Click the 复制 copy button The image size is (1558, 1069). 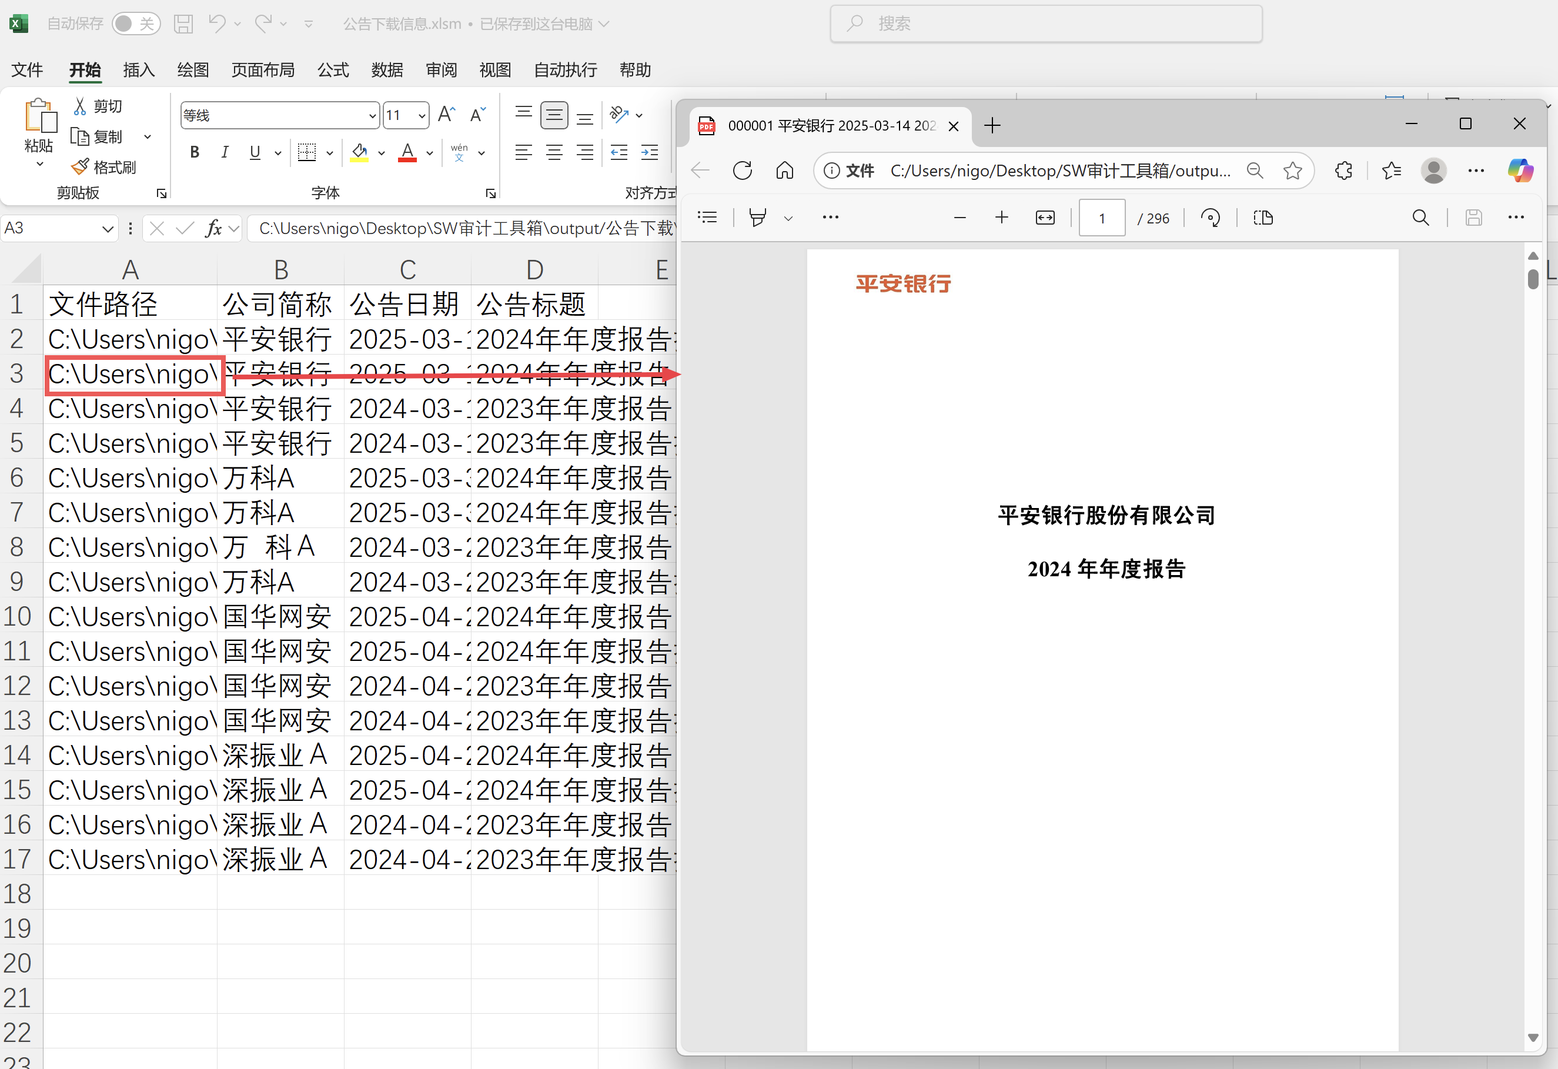coord(98,137)
